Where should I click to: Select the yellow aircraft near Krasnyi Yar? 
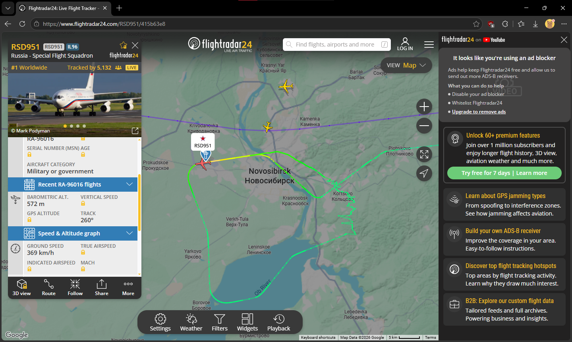(x=286, y=86)
